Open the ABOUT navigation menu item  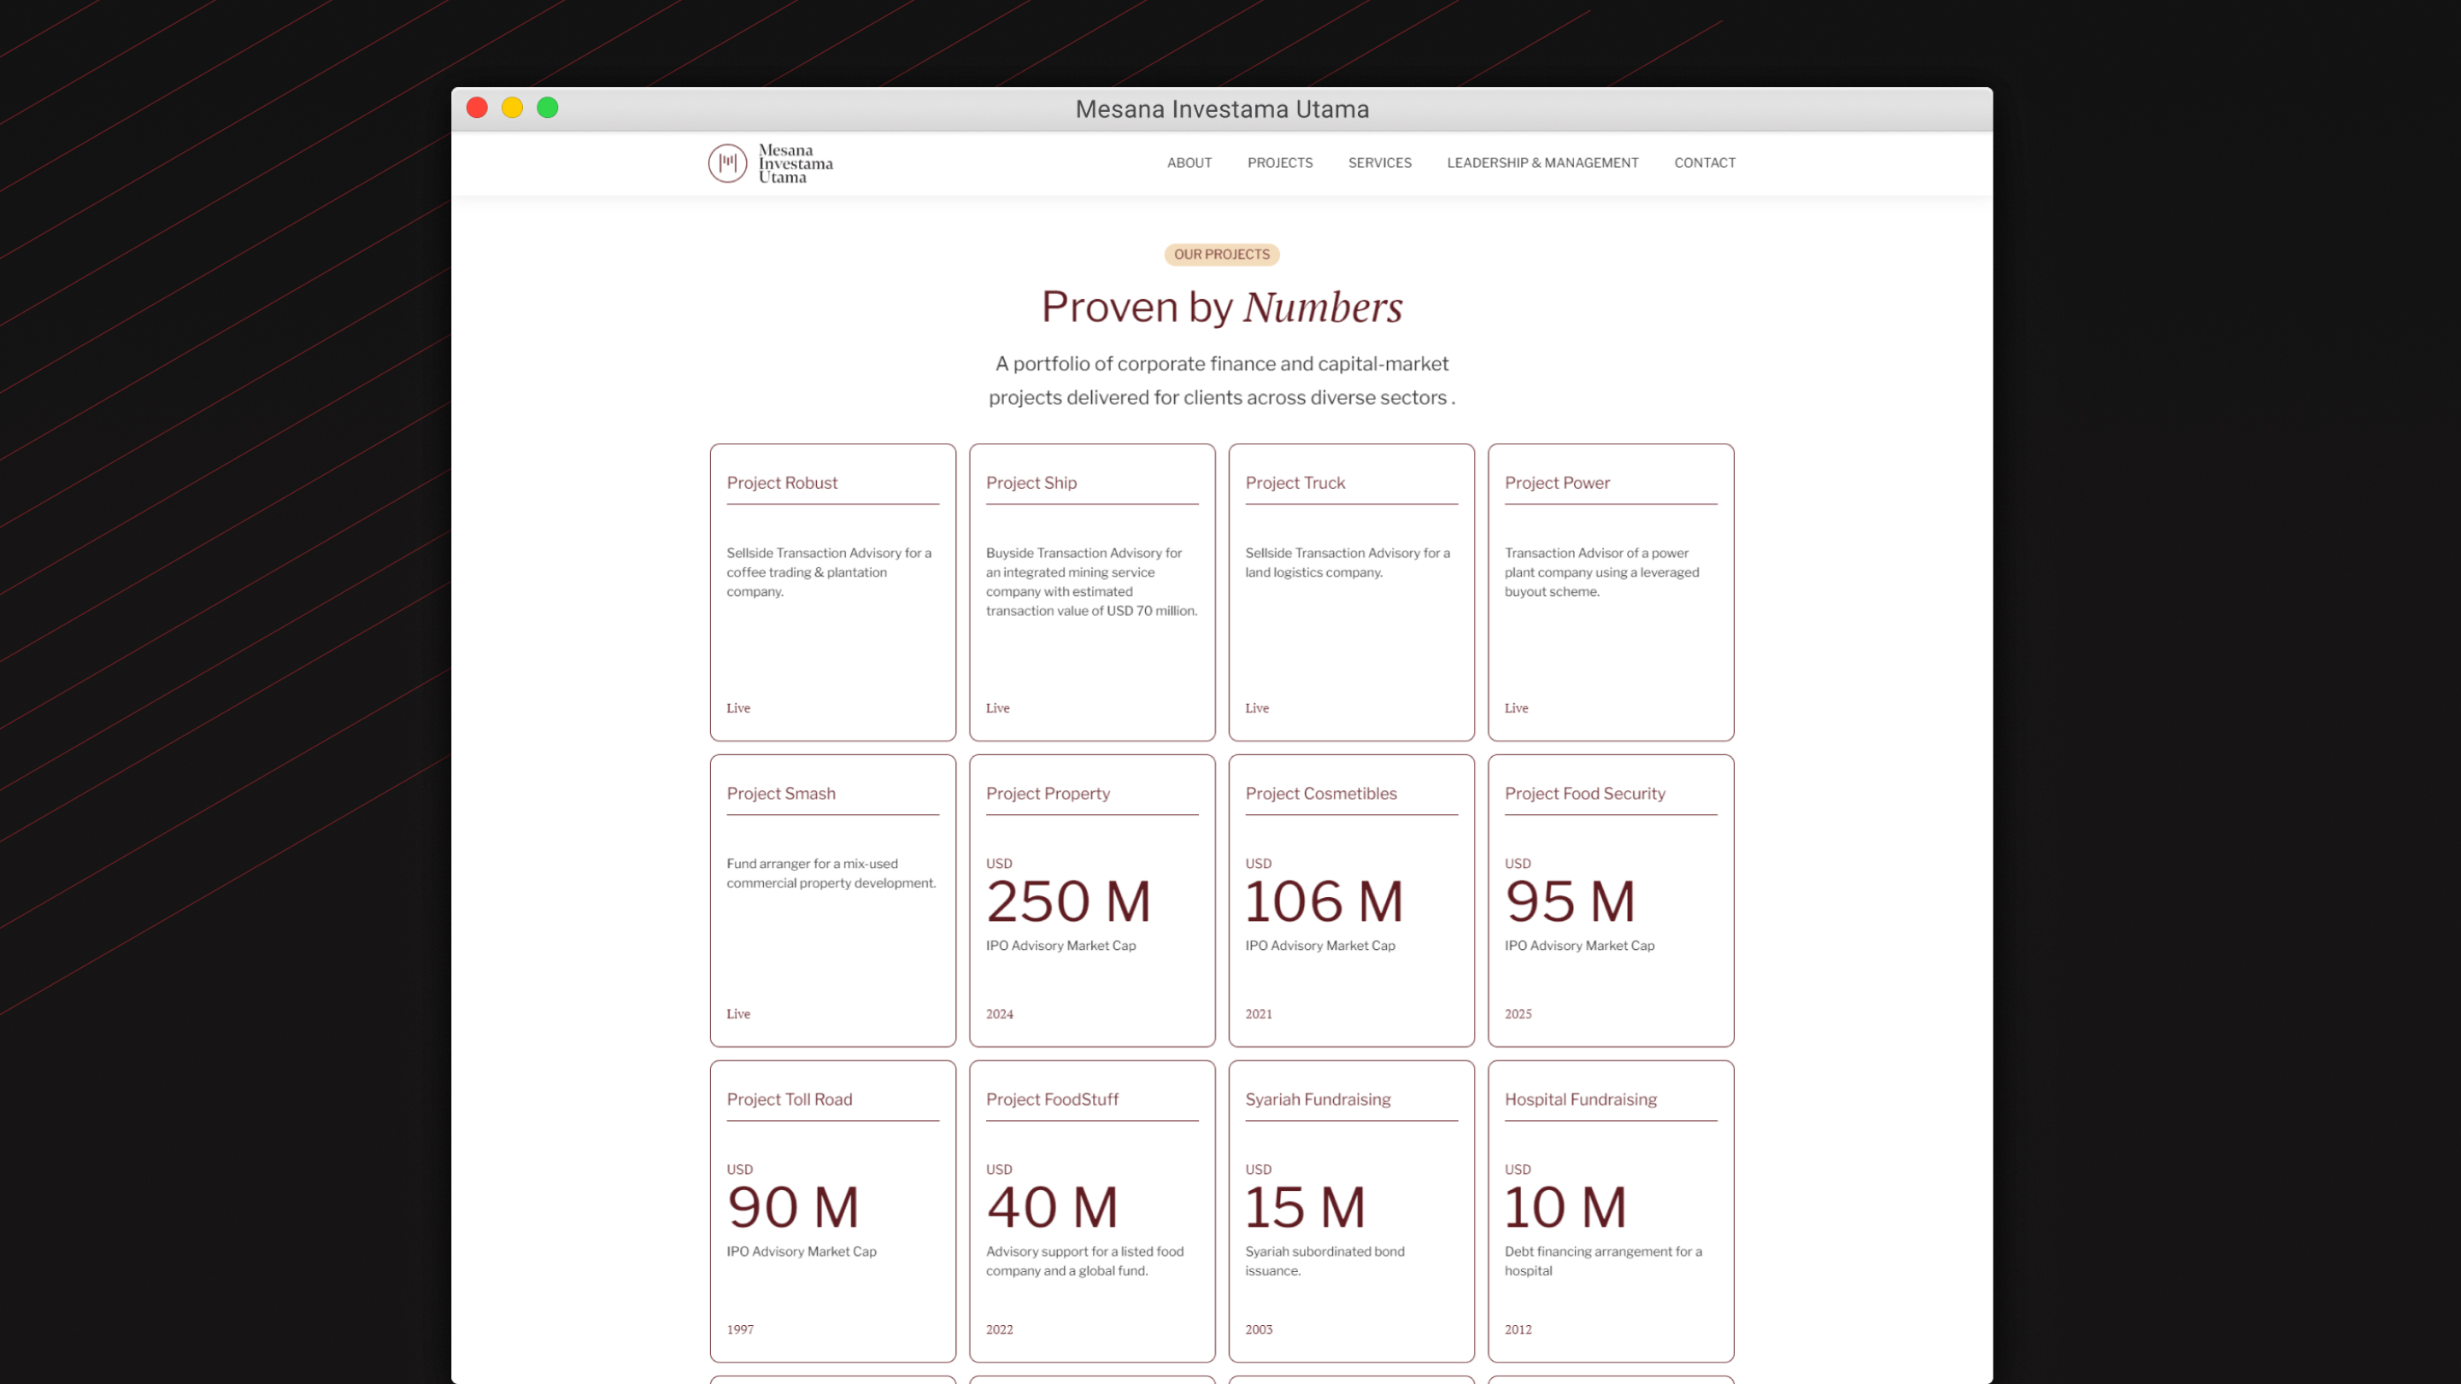pyautogui.click(x=1189, y=163)
